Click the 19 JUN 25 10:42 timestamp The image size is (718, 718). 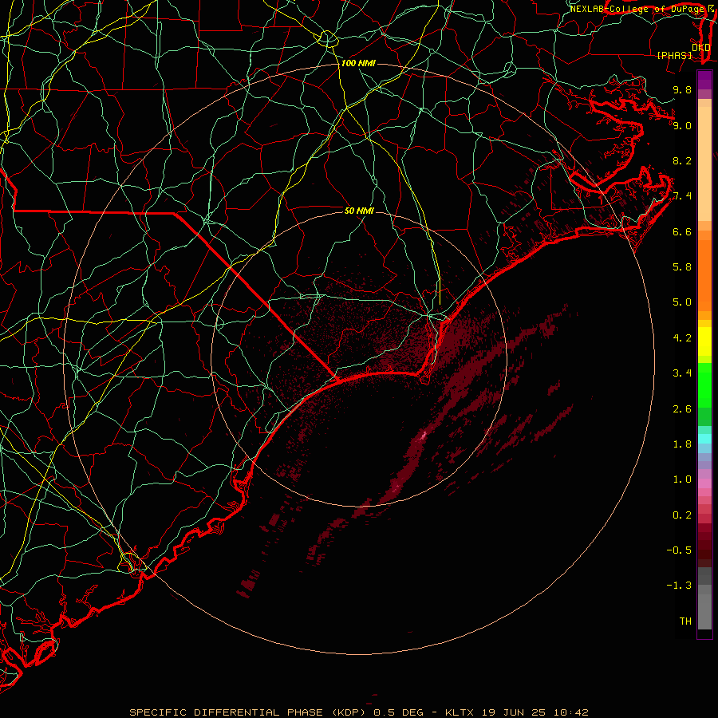coord(535,712)
